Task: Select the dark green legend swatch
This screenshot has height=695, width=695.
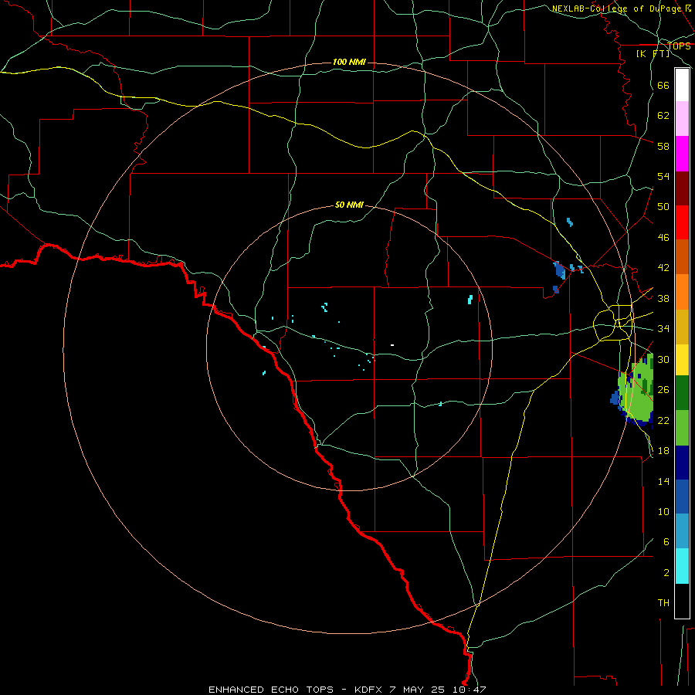Action: point(682,393)
